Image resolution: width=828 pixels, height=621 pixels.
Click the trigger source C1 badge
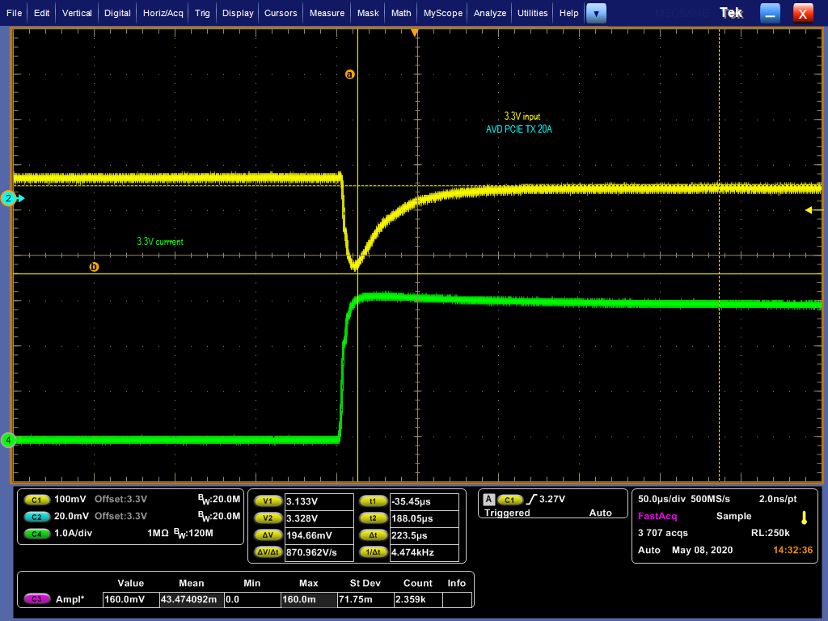point(509,500)
